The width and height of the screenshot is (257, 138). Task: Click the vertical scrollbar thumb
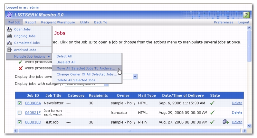(249, 46)
